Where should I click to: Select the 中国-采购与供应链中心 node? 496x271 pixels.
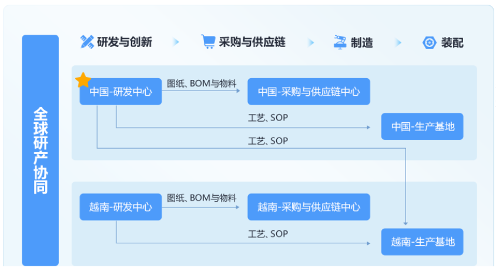[x=309, y=92]
